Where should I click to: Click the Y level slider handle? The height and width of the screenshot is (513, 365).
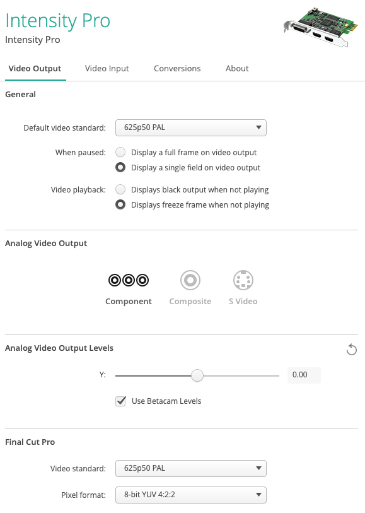click(x=197, y=375)
